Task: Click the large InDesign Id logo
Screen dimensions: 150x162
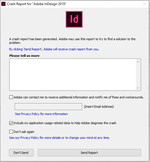Action: tap(74, 19)
